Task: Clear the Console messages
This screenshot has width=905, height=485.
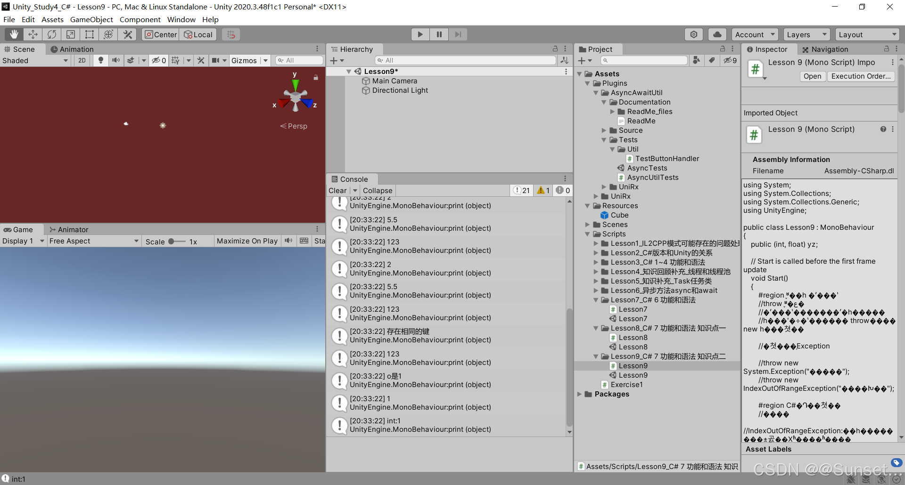Action: click(337, 190)
